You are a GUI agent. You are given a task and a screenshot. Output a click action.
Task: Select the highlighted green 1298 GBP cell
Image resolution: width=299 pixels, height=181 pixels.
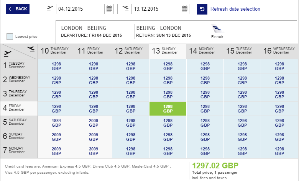click(x=168, y=109)
